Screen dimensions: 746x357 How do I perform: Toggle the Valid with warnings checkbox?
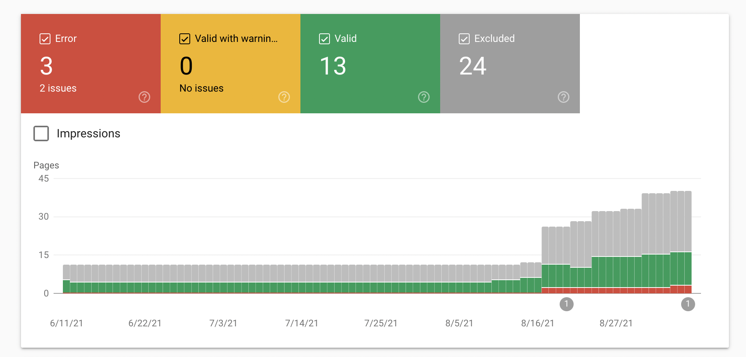pos(185,39)
